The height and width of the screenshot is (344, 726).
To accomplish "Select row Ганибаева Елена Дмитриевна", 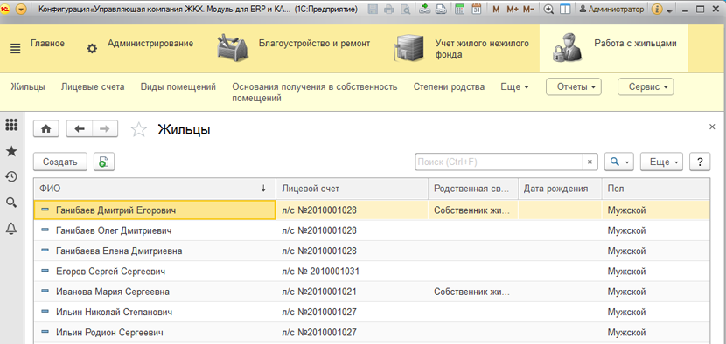I will (x=372, y=251).
